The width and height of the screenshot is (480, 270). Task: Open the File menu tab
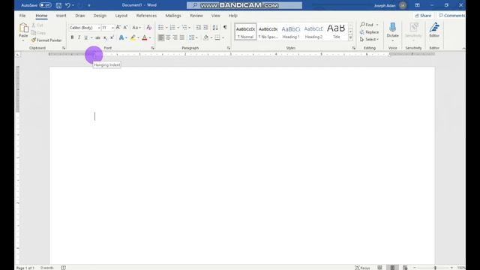click(22, 15)
